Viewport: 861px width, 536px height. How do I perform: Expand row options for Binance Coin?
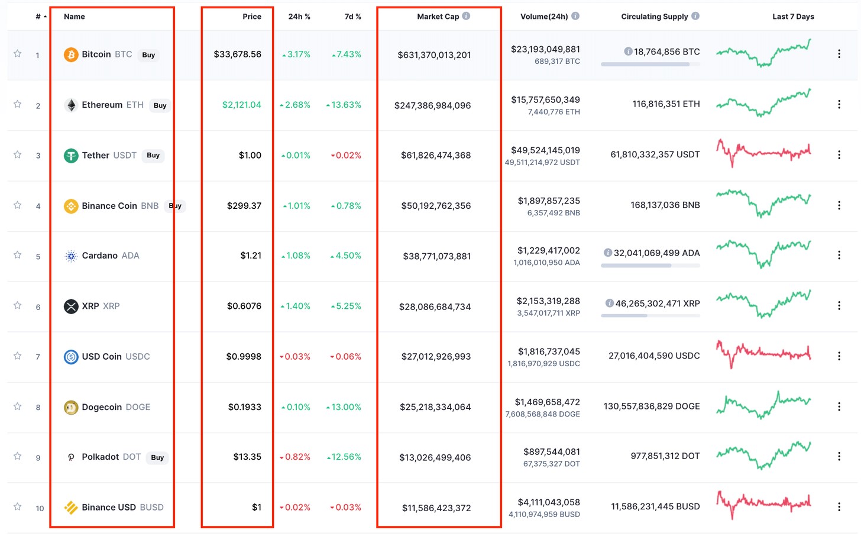pyautogui.click(x=839, y=205)
